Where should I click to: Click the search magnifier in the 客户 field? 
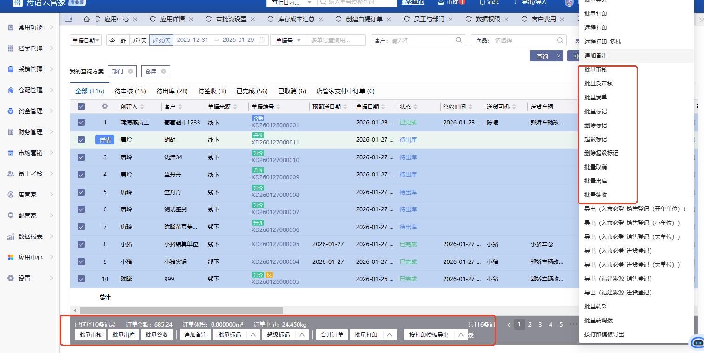tap(458, 40)
